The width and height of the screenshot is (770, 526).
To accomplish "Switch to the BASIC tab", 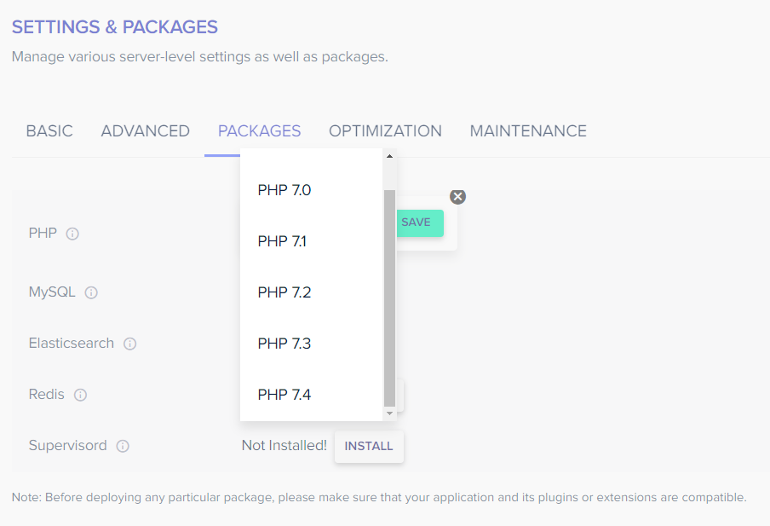I will 49,131.
